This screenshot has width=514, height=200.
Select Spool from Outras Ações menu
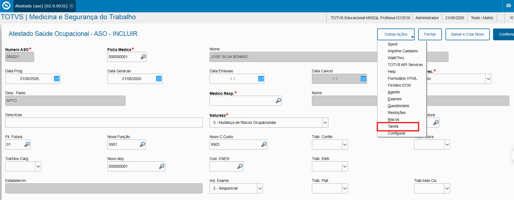pyautogui.click(x=393, y=44)
